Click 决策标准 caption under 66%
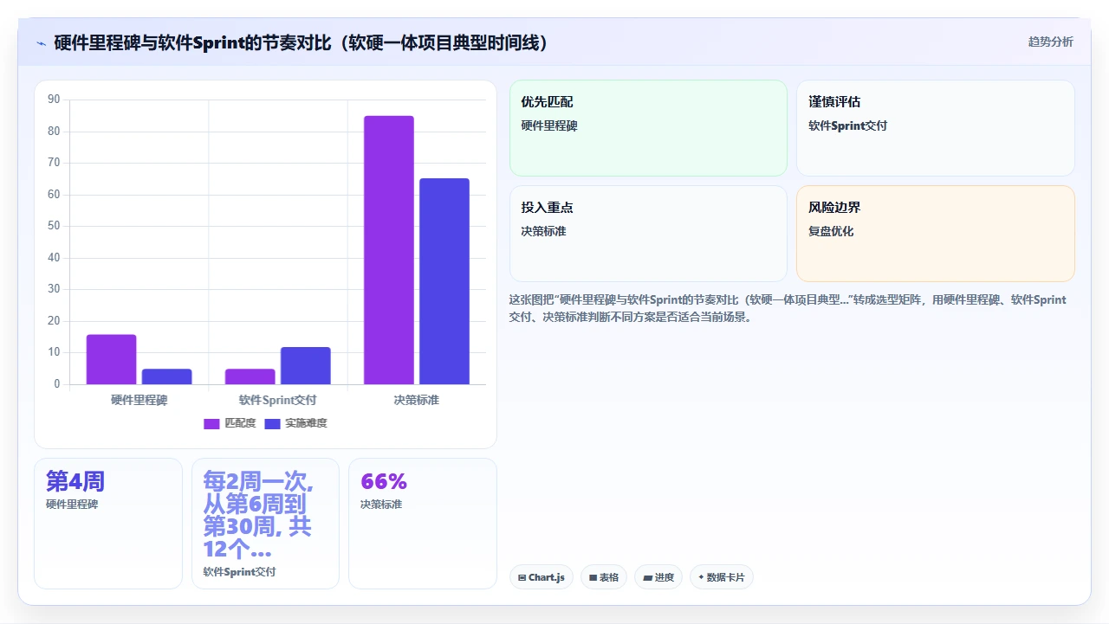 pos(381,504)
